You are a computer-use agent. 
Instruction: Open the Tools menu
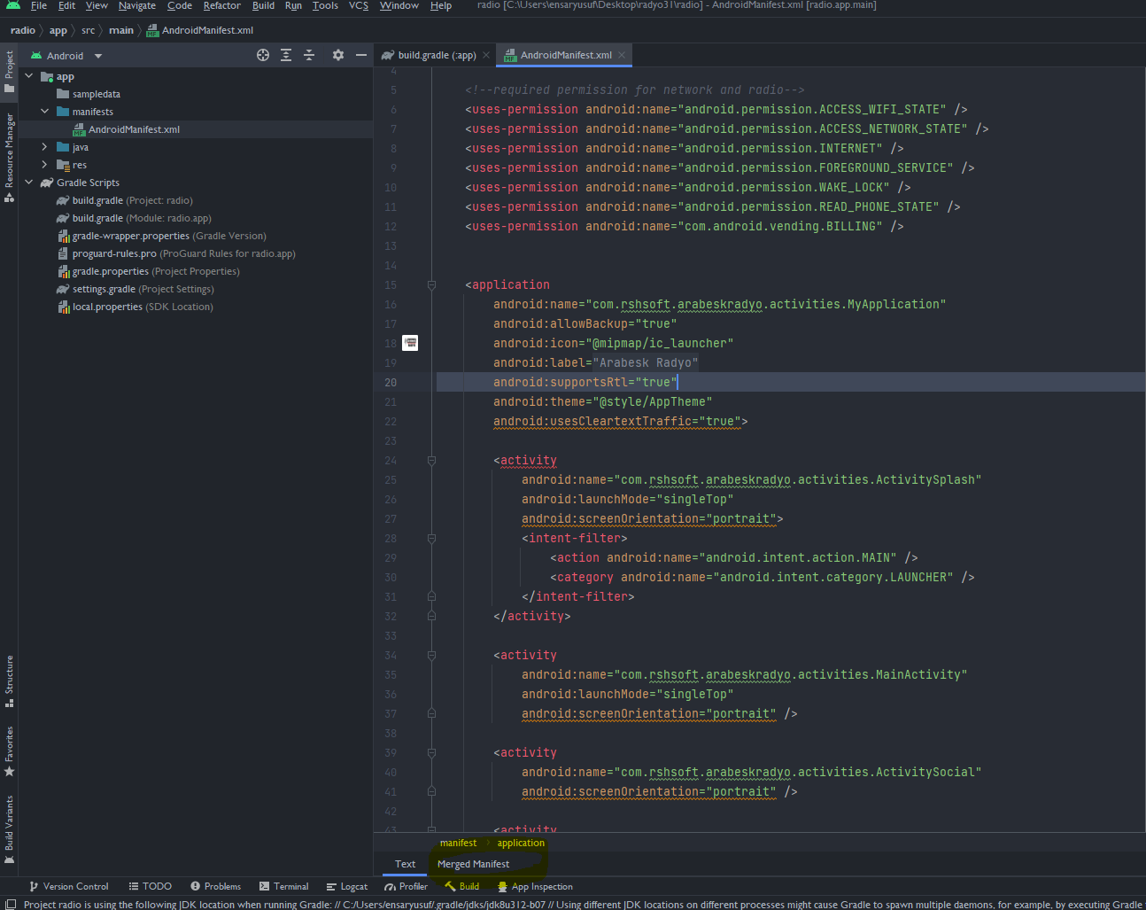(325, 5)
